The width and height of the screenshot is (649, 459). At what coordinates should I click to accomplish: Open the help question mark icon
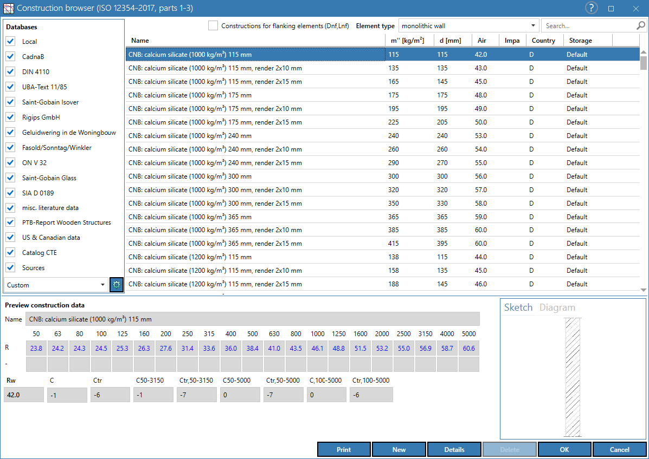coord(591,8)
